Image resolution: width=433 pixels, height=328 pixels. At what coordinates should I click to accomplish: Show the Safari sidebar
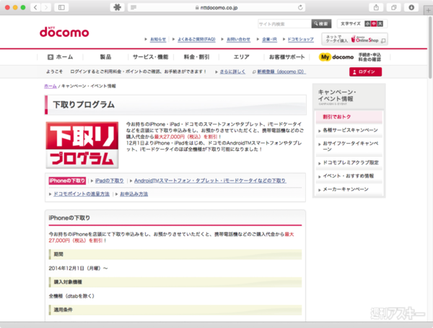pyautogui.click(x=61, y=7)
